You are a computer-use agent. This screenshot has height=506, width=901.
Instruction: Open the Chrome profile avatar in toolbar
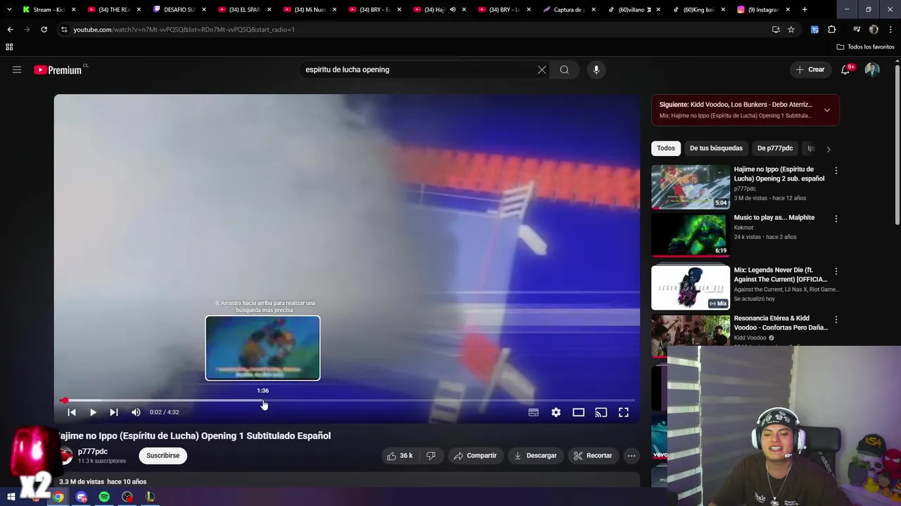pyautogui.click(x=874, y=30)
